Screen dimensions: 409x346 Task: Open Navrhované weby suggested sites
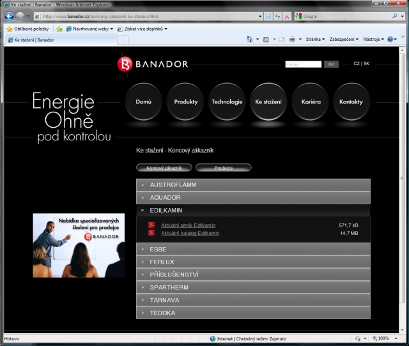(89, 29)
